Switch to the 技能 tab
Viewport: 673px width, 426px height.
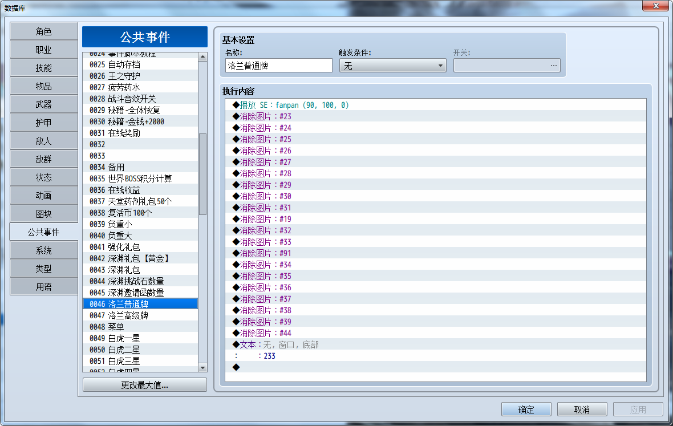(43, 68)
